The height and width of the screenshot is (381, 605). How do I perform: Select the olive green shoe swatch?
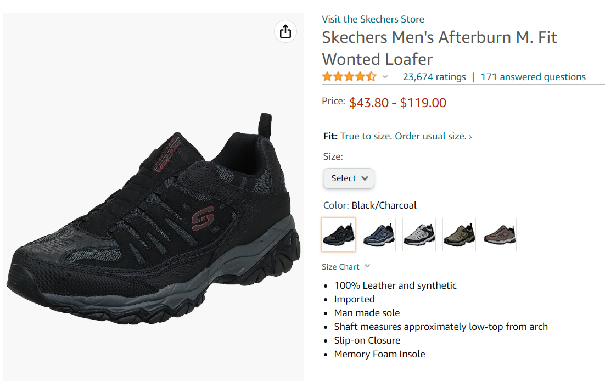point(459,235)
